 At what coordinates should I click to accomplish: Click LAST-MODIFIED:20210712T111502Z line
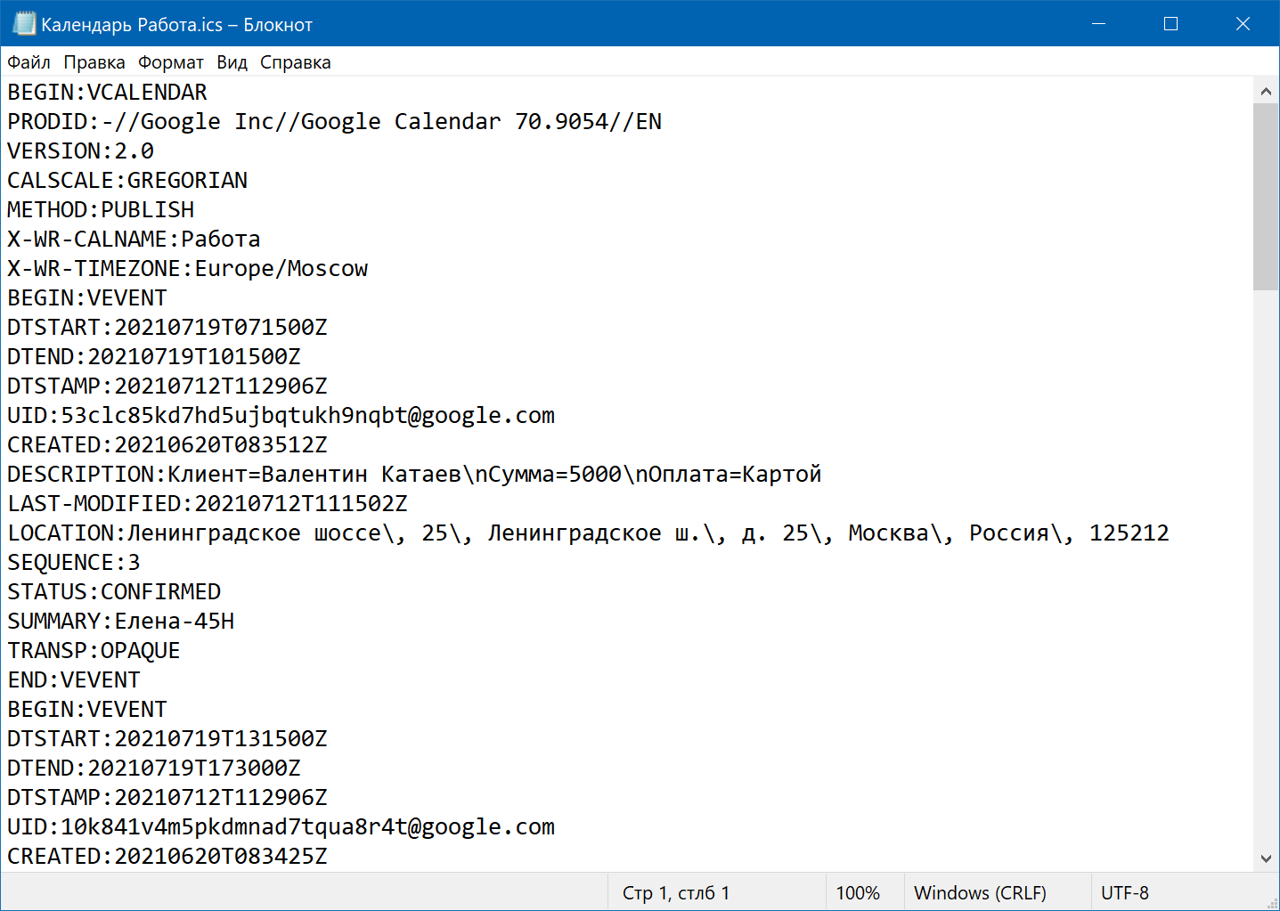tap(208, 504)
